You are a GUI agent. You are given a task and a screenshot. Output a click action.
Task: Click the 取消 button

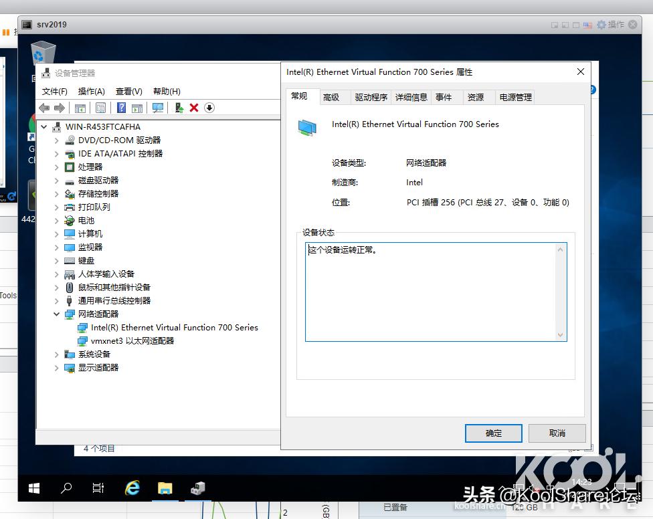(x=557, y=433)
